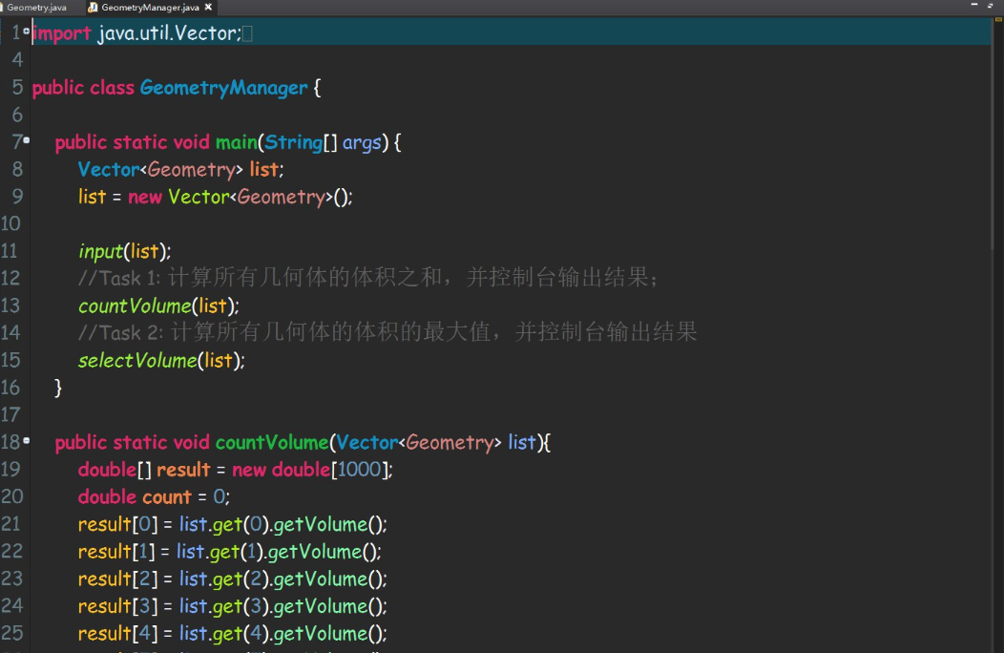Click the Task 2 comment line

(x=387, y=333)
